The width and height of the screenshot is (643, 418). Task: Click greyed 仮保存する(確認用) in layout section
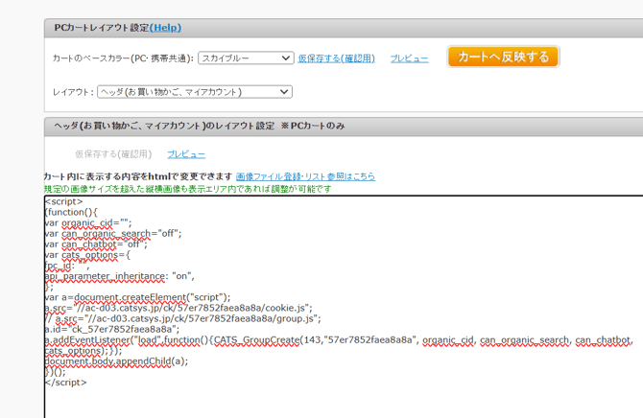coord(113,153)
